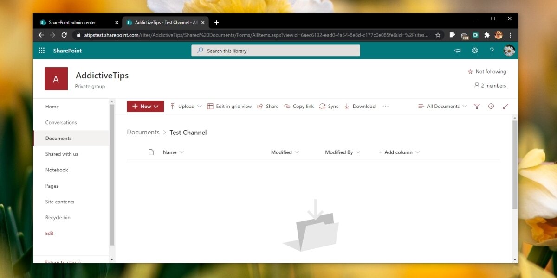
Task: Expand content to full screen
Action: tap(505, 106)
